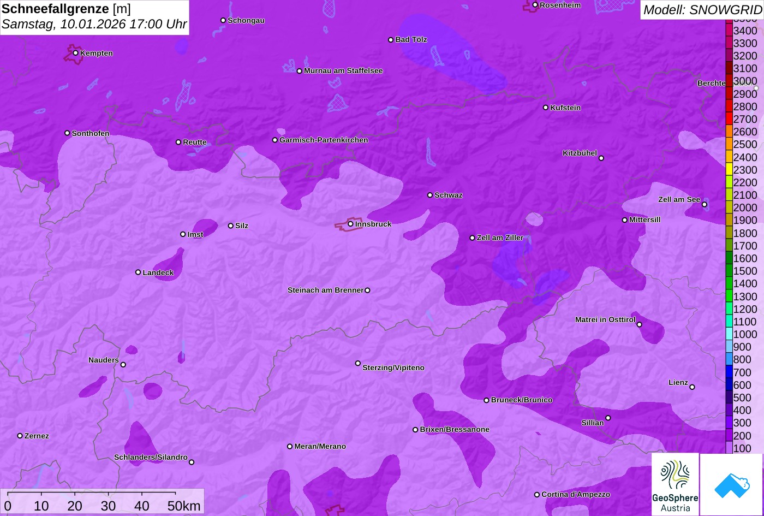Screen dimensions: 764x516
Task: Click the 'Steinach am Brenner' label
Action: [x=325, y=290]
